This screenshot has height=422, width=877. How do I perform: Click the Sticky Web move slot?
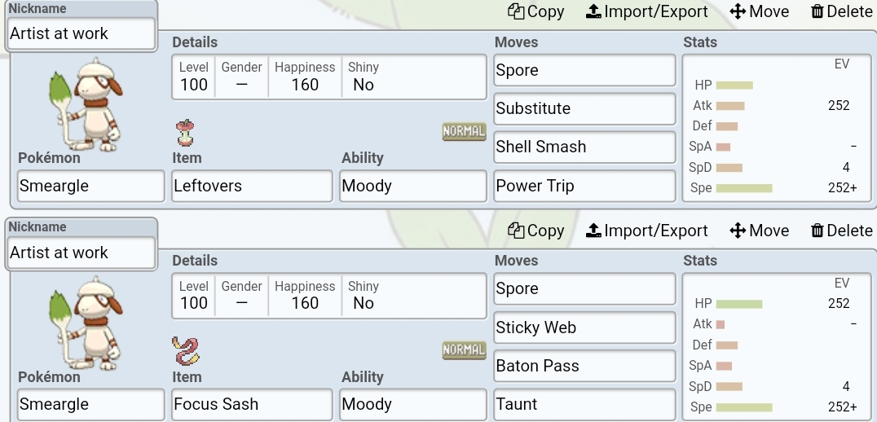click(x=584, y=327)
